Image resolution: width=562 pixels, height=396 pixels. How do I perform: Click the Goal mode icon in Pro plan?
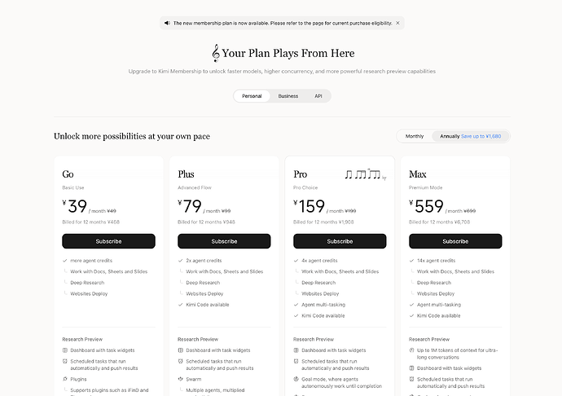[296, 379]
